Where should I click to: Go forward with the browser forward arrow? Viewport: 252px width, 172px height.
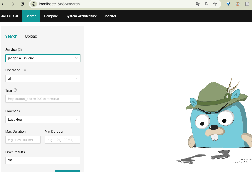coord(13,4)
